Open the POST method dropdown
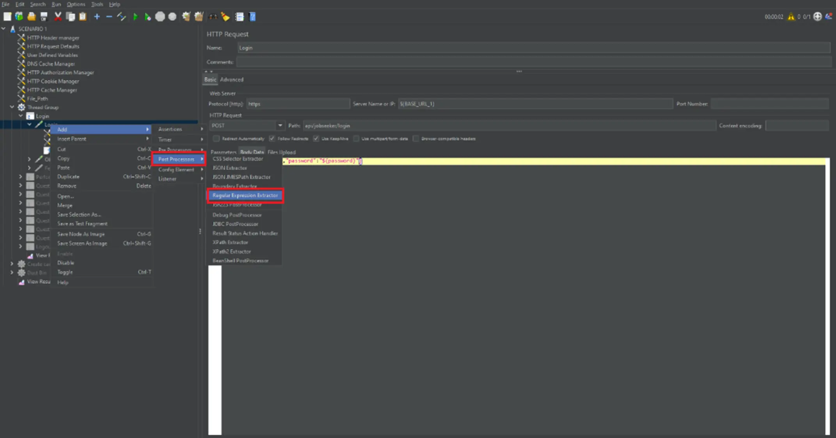 (x=280, y=125)
